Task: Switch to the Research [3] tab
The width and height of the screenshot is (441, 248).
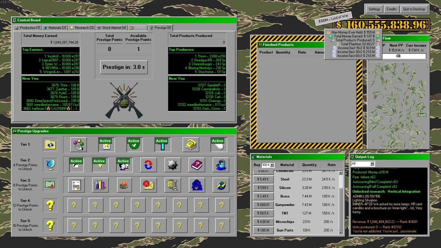Action: tap(81, 28)
